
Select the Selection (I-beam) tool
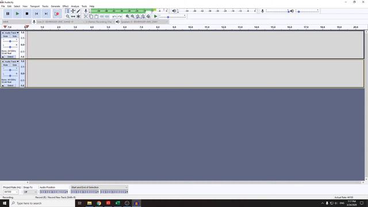point(68,11)
